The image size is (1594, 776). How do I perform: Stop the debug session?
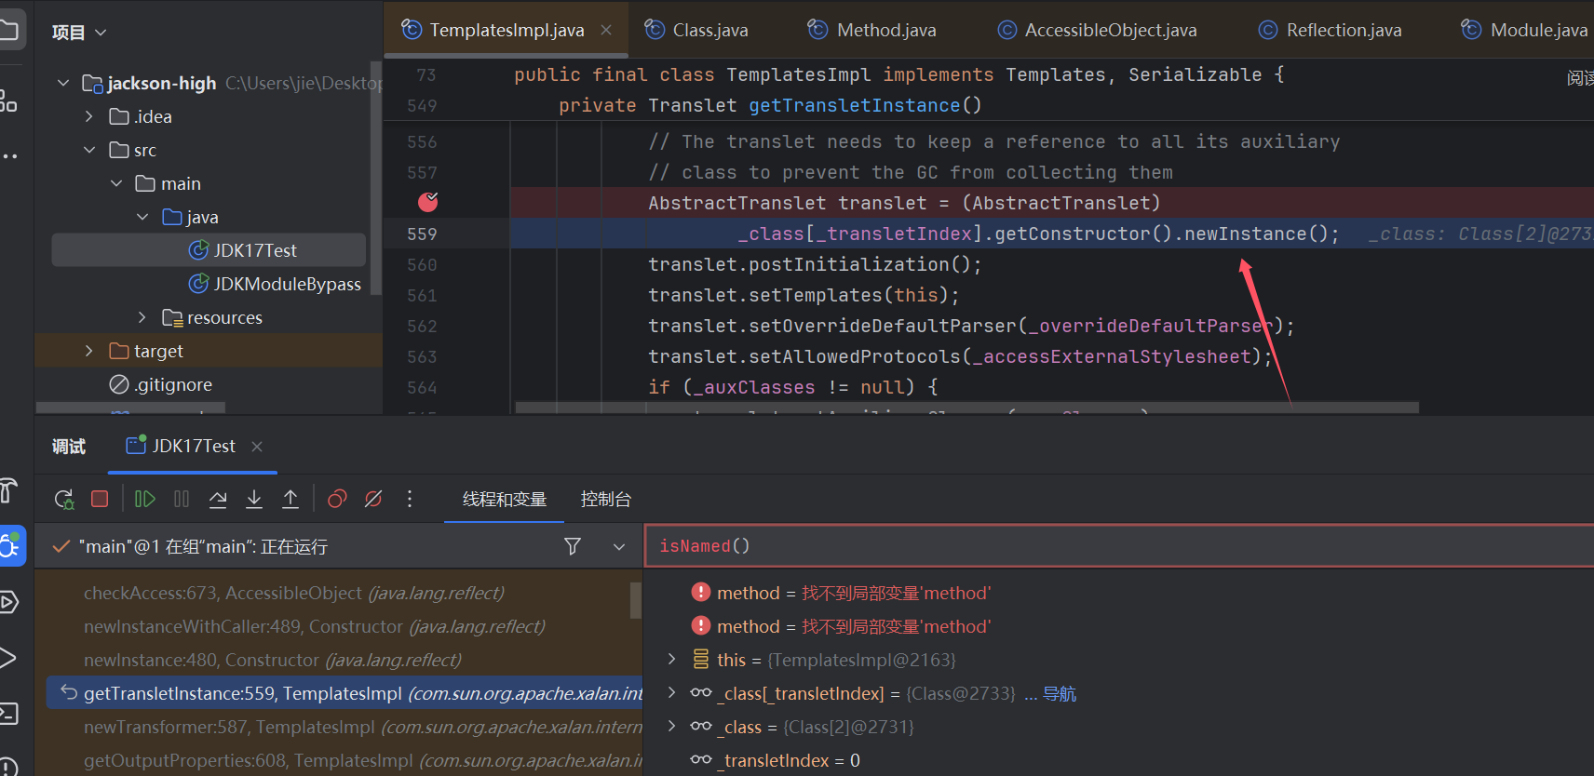point(100,500)
